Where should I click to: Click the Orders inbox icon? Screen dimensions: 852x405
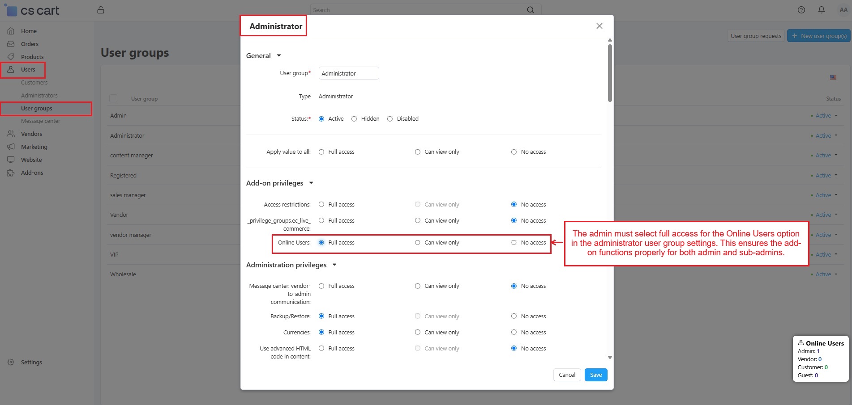pyautogui.click(x=11, y=44)
